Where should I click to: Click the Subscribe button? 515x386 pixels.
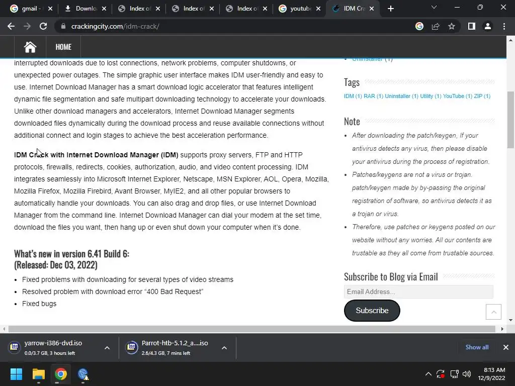372,311
